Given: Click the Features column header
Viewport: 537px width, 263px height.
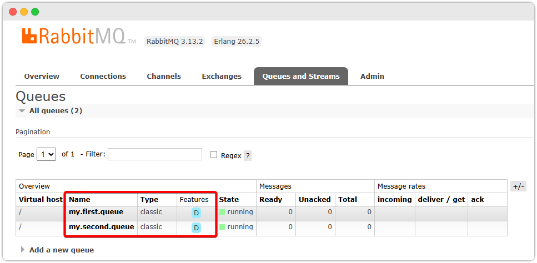Looking at the screenshot, I should point(194,200).
